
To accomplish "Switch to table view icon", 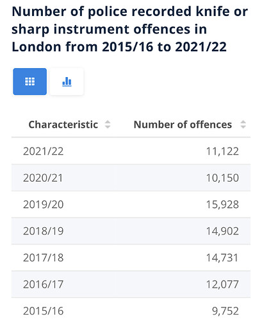I will [x=30, y=82].
